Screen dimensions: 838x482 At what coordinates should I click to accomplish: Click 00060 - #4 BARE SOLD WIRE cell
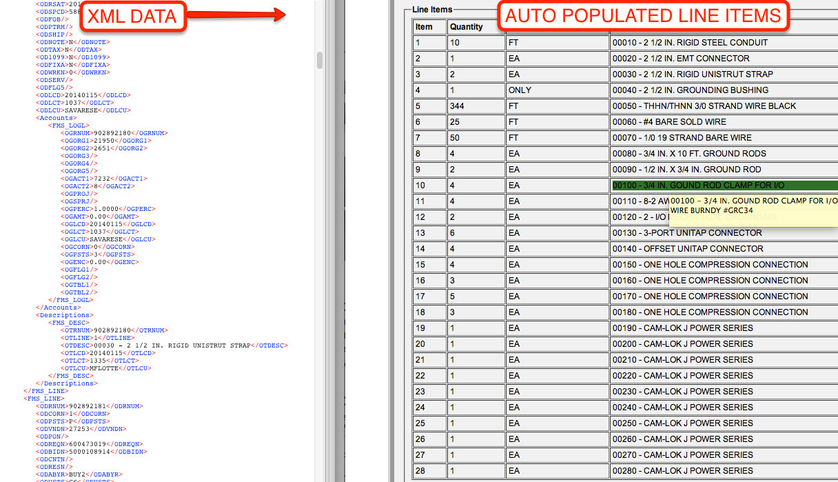pyautogui.click(x=724, y=122)
